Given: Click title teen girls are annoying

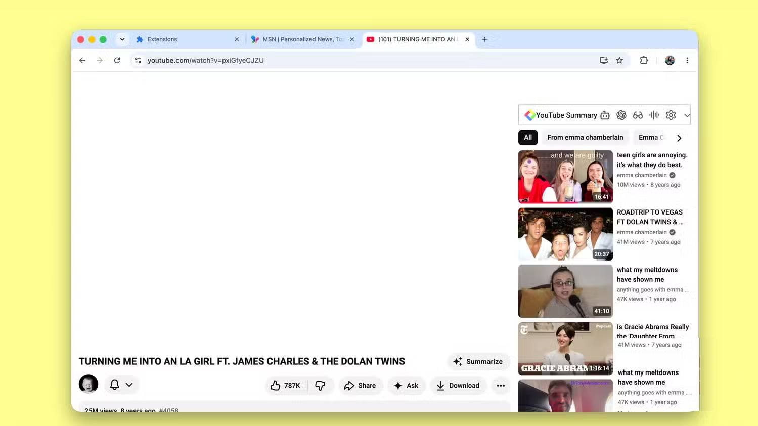Looking at the screenshot, I should [652, 160].
